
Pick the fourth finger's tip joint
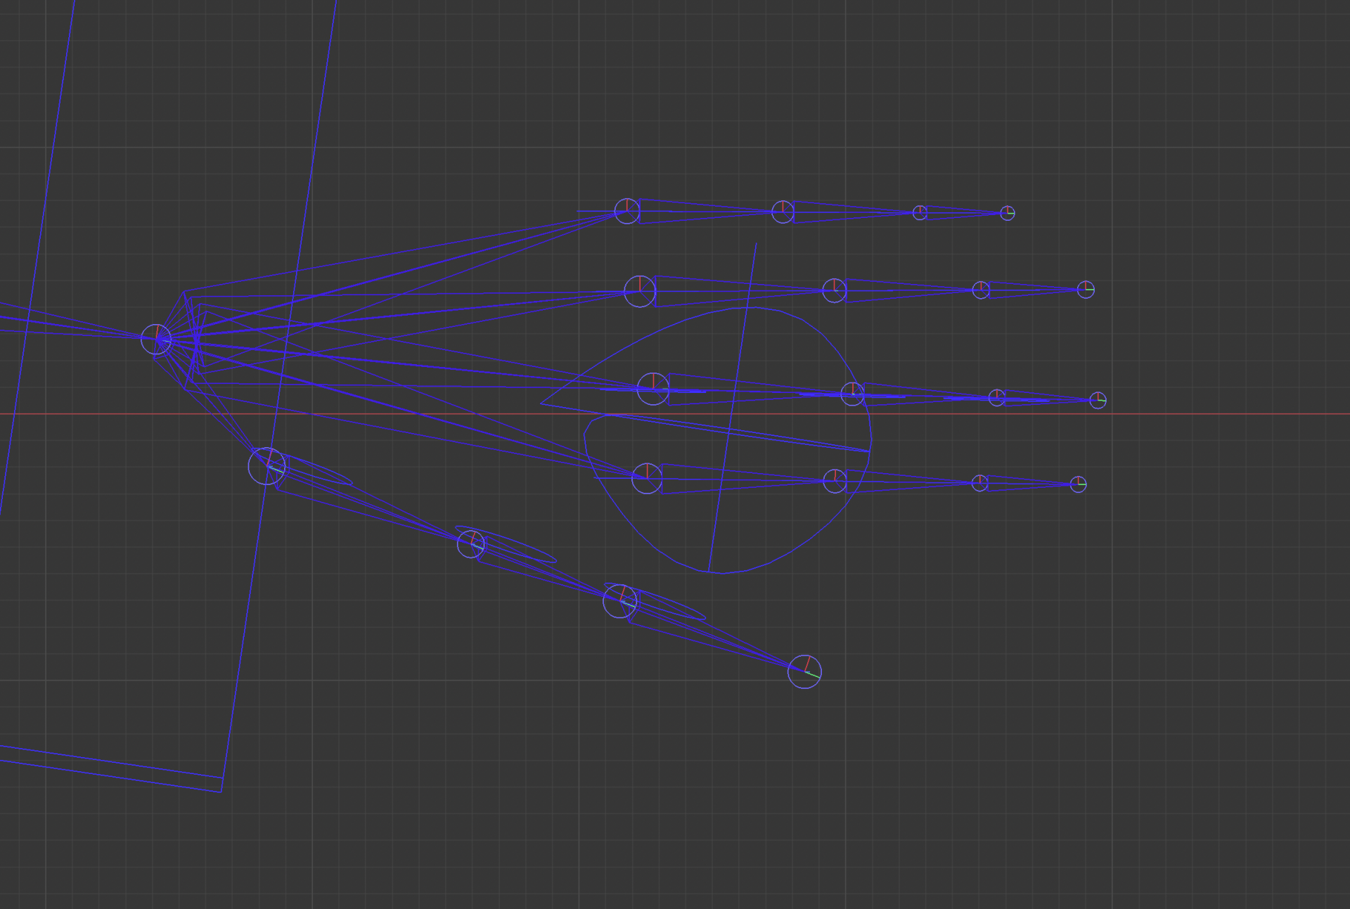click(x=1078, y=484)
